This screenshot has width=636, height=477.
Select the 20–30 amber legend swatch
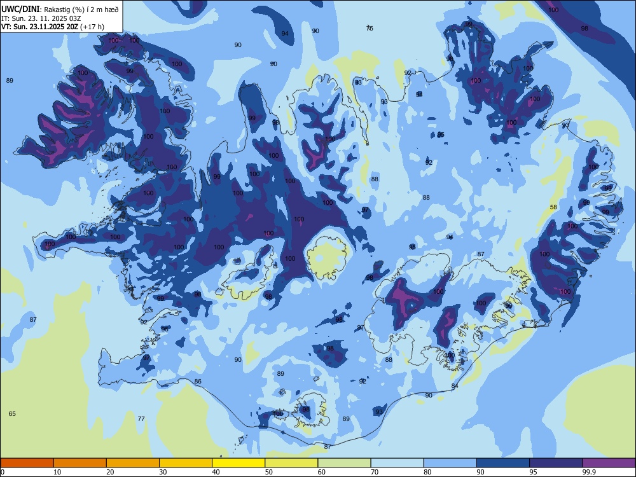click(x=133, y=463)
